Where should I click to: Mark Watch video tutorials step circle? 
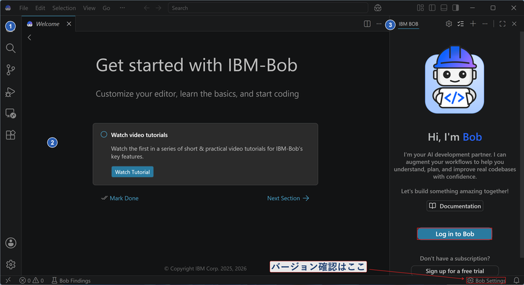coord(104,134)
